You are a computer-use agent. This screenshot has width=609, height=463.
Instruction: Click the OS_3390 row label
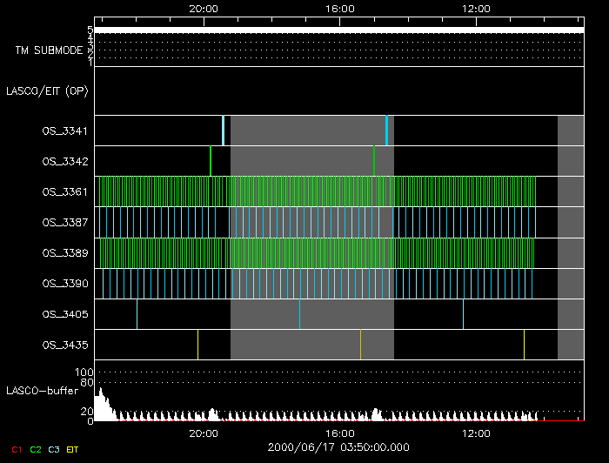tap(64, 284)
